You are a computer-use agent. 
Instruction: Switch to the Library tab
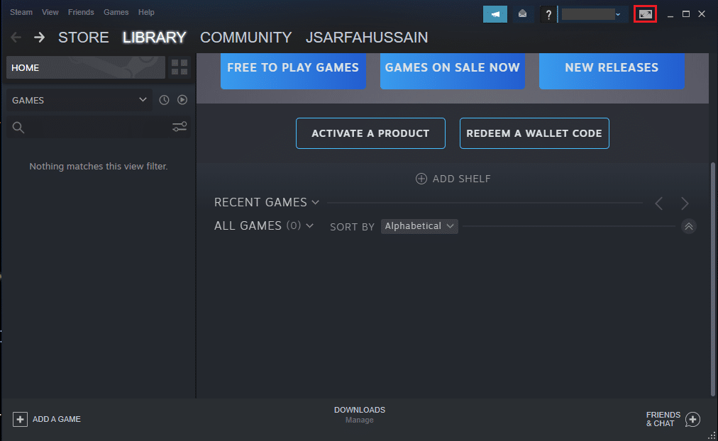pyautogui.click(x=155, y=37)
